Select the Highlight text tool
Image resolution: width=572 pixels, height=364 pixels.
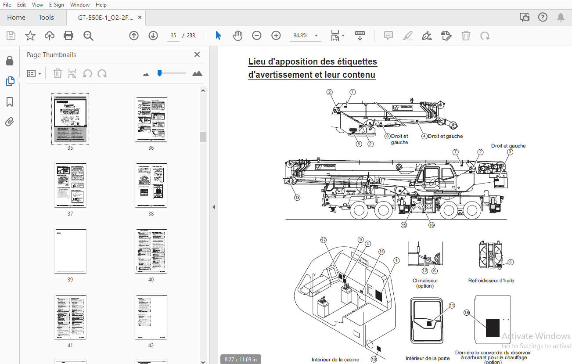click(x=408, y=36)
